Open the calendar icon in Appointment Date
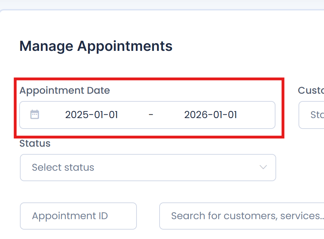This screenshot has width=324, height=239. (x=35, y=114)
